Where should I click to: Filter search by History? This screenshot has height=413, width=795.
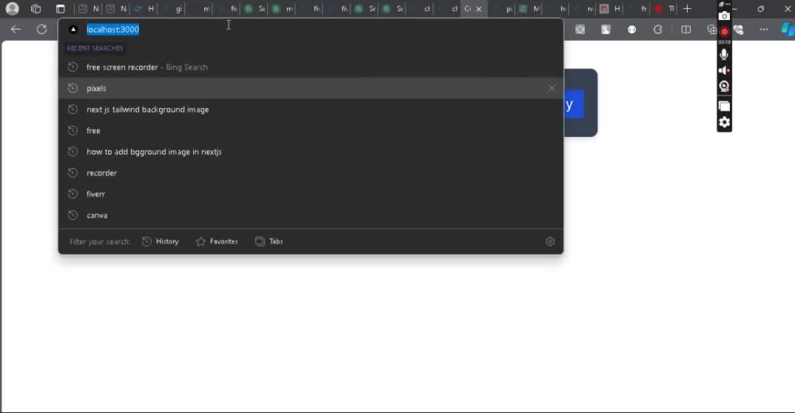tap(161, 241)
